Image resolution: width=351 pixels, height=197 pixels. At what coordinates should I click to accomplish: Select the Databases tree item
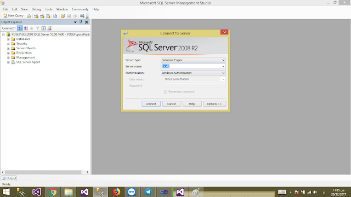coord(23,39)
